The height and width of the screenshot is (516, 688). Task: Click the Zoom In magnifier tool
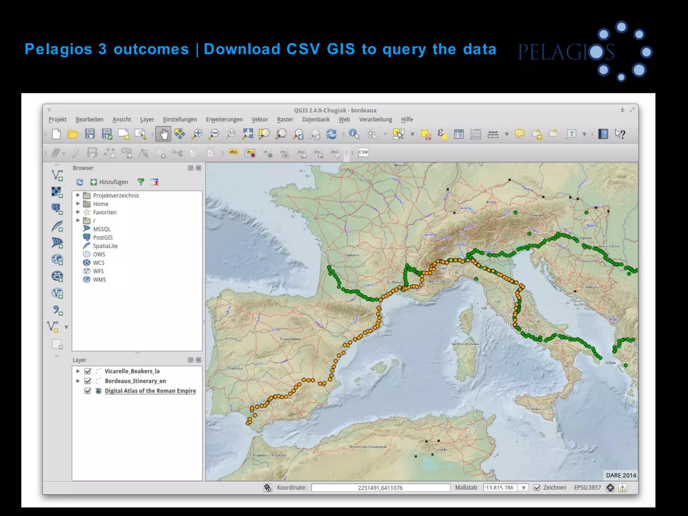click(197, 134)
